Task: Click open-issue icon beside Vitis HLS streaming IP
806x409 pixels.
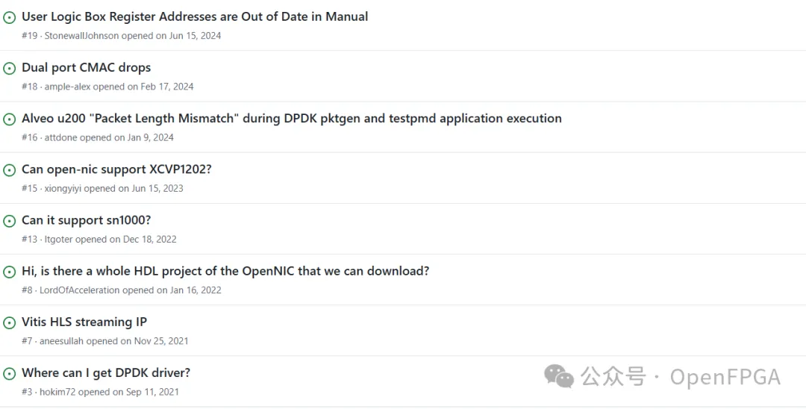Action: (10, 323)
